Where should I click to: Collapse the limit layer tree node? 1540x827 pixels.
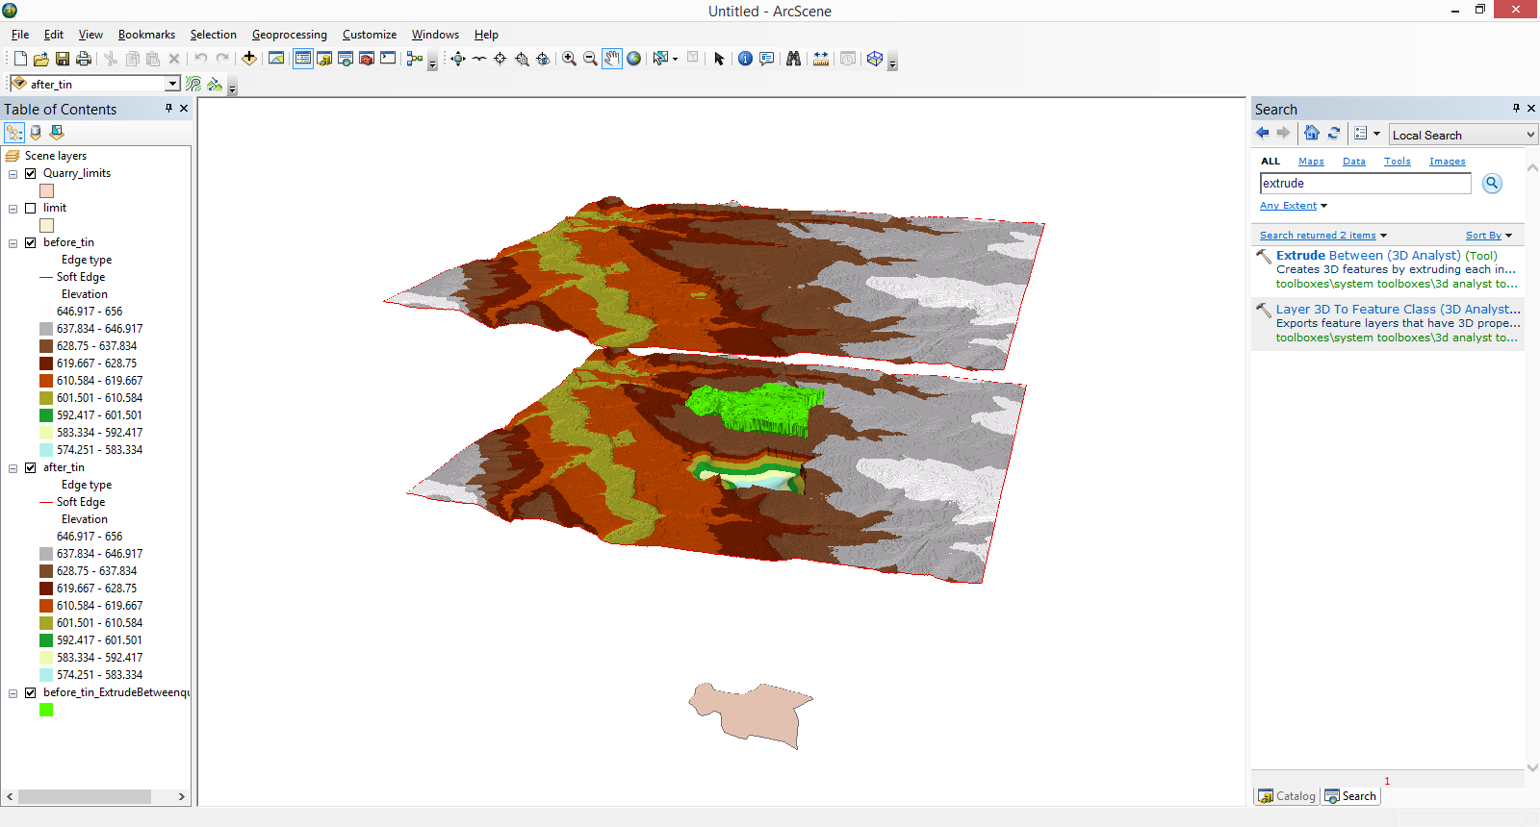[13, 209]
